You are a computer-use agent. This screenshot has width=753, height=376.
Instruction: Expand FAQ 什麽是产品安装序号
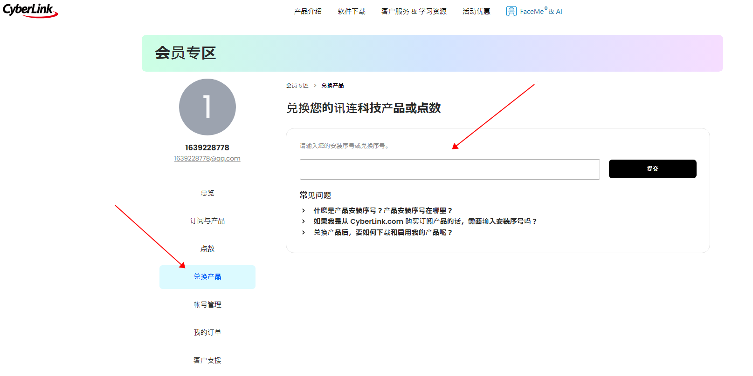(x=382, y=210)
